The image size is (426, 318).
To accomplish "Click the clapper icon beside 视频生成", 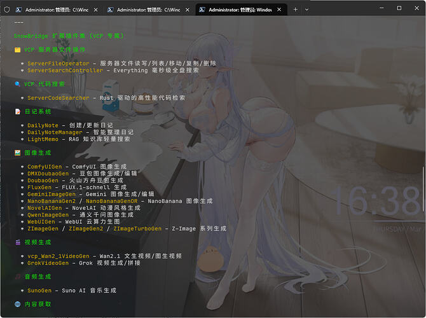I will click(18, 242).
